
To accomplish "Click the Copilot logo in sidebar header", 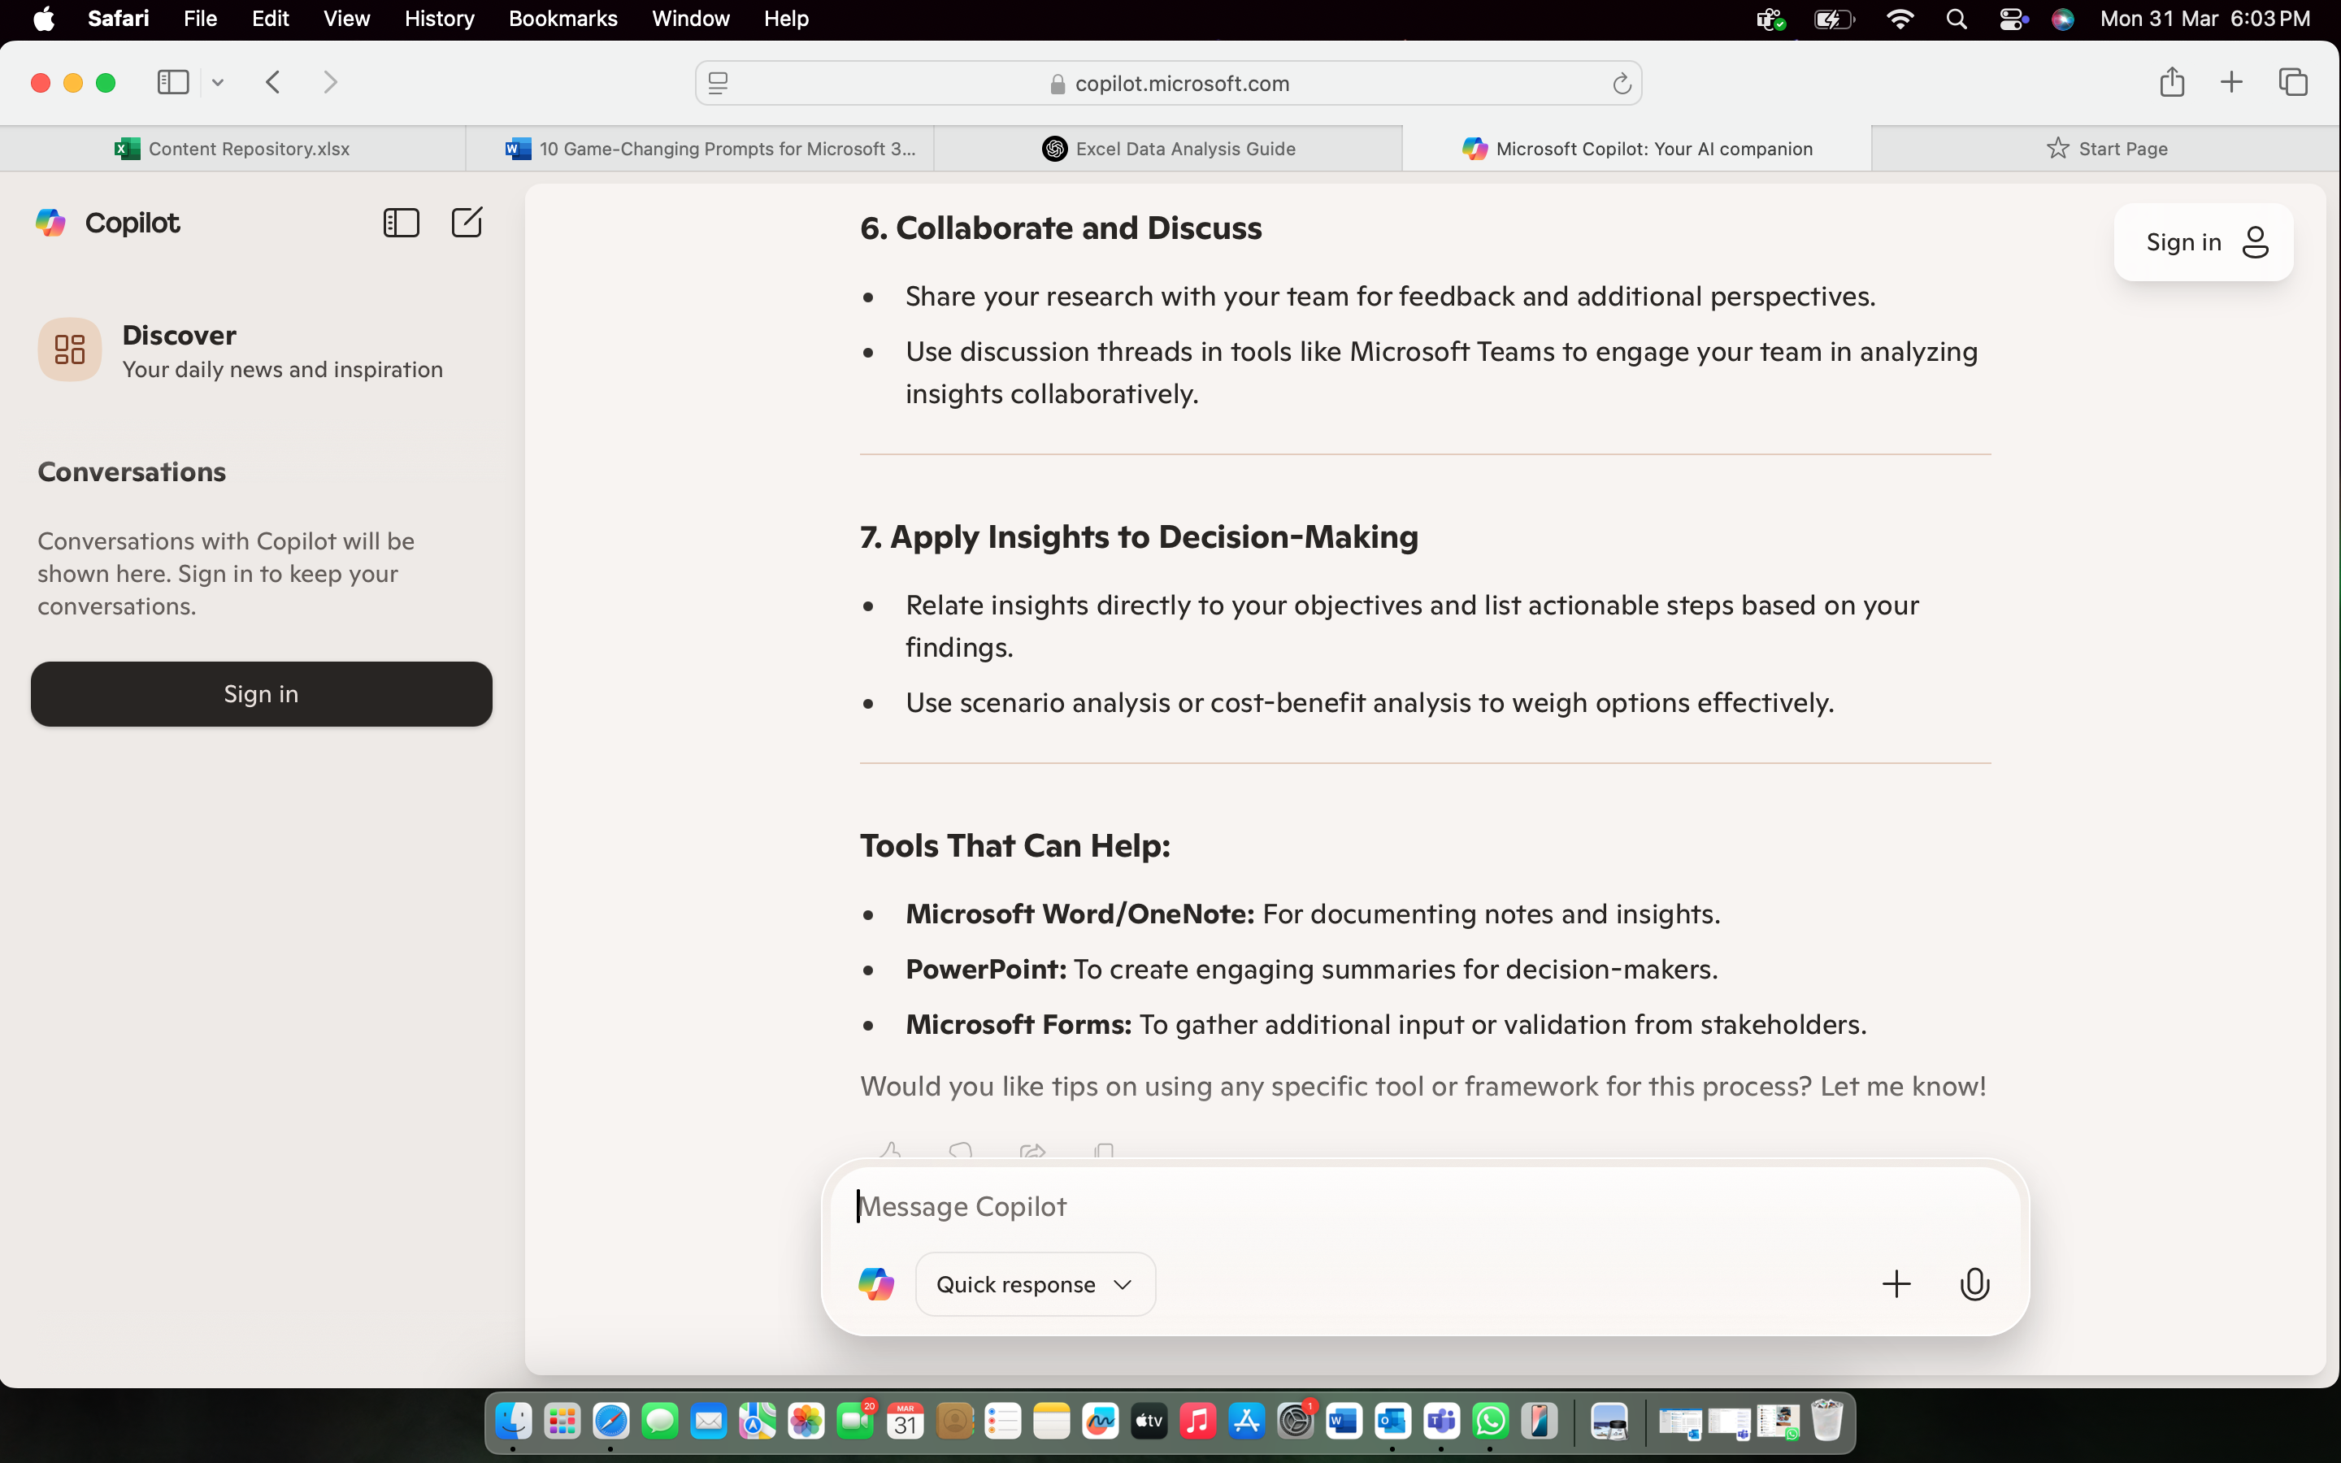I will (x=50, y=223).
